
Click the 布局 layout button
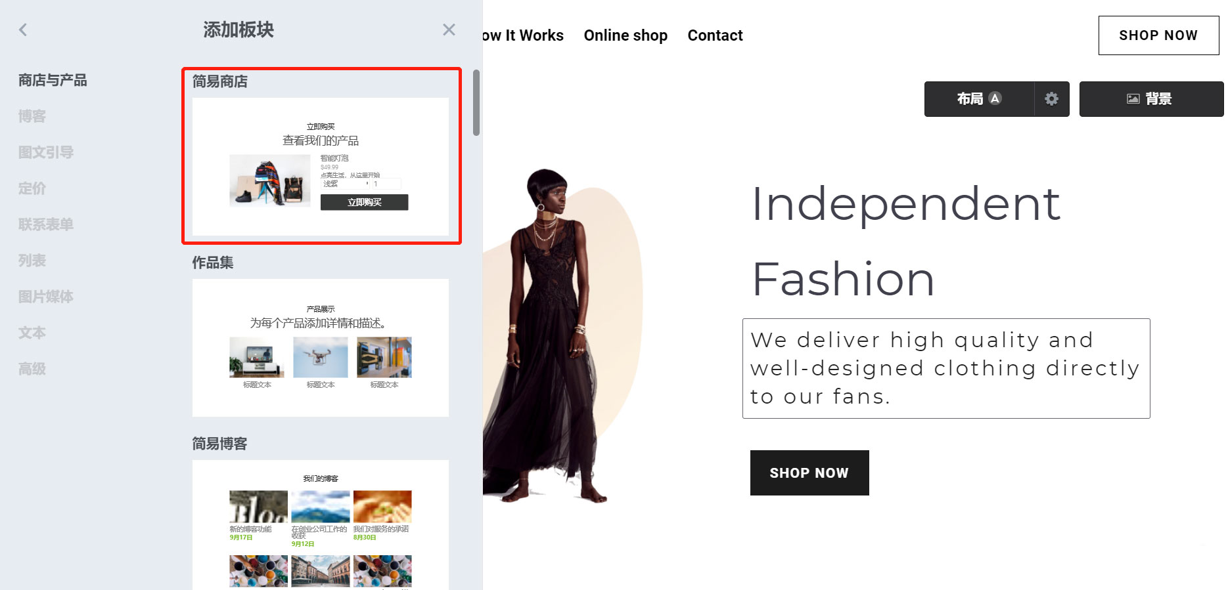(978, 98)
